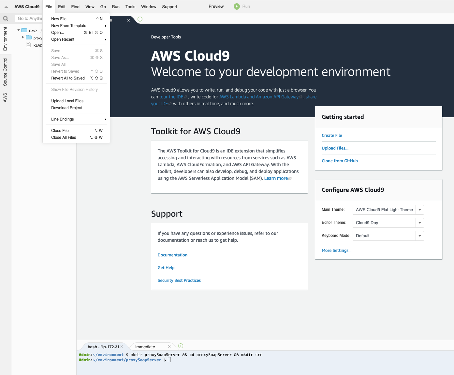Screen dimensions: 454x375
Task: Expand the proxy folder tree arrow
Action: pyautogui.click(x=23, y=37)
